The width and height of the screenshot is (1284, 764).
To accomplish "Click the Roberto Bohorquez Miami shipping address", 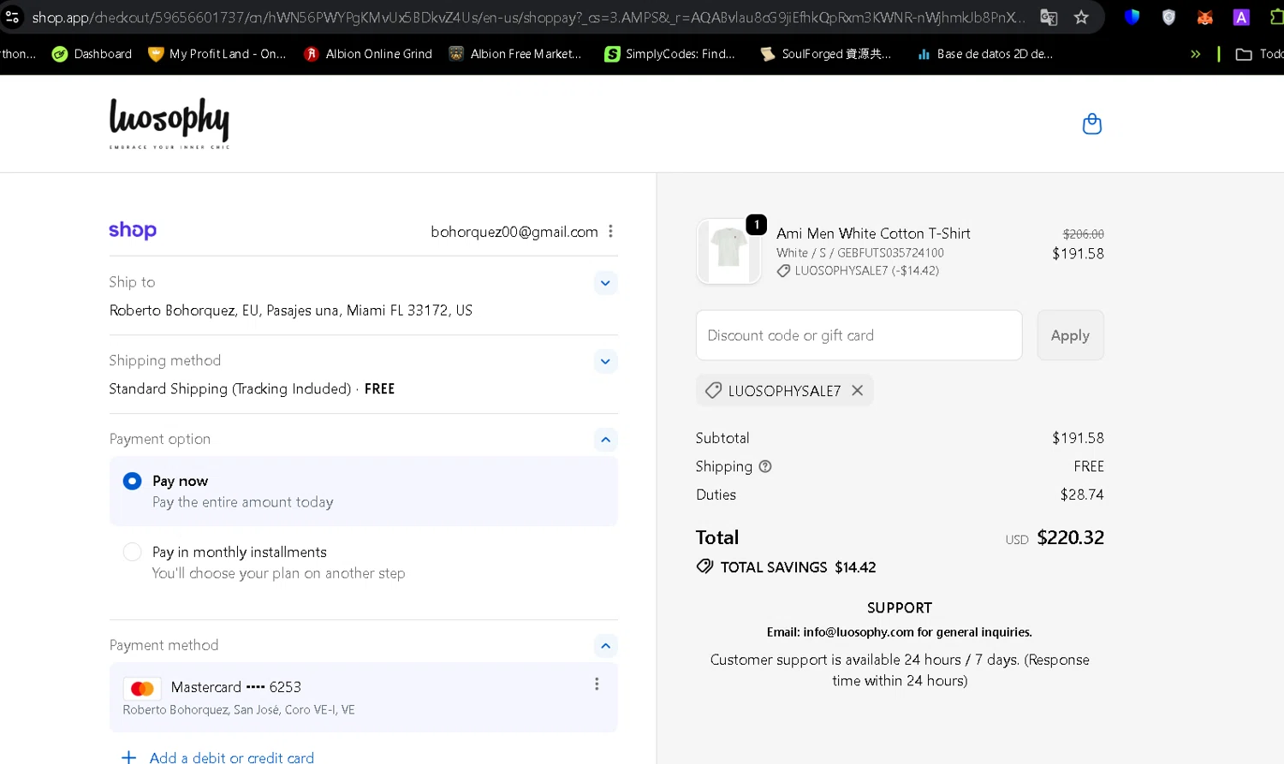I will (x=291, y=311).
